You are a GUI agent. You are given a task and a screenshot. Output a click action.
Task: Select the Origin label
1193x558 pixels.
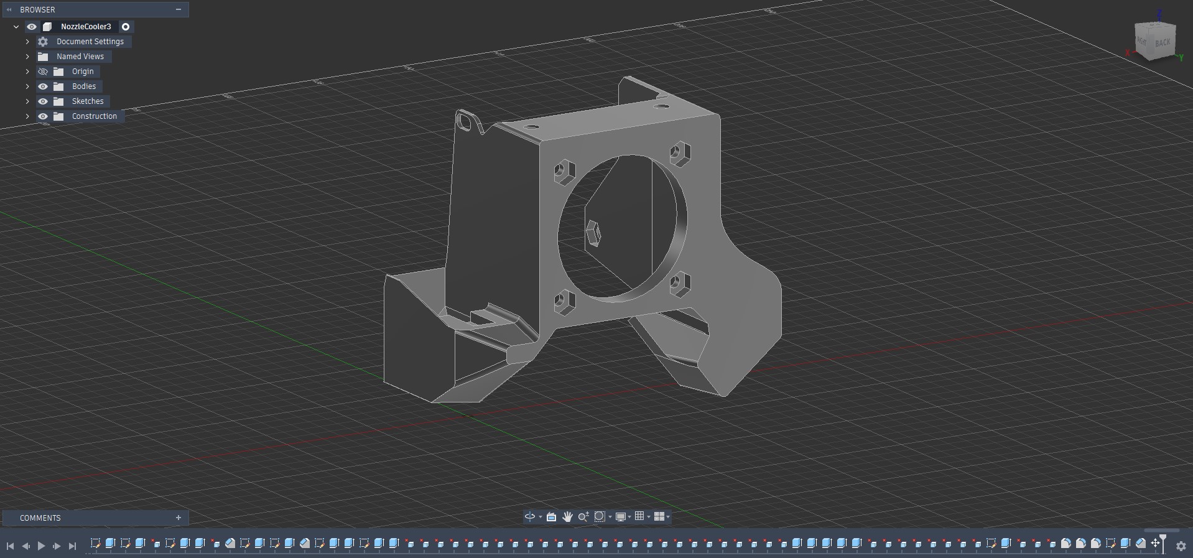click(83, 72)
